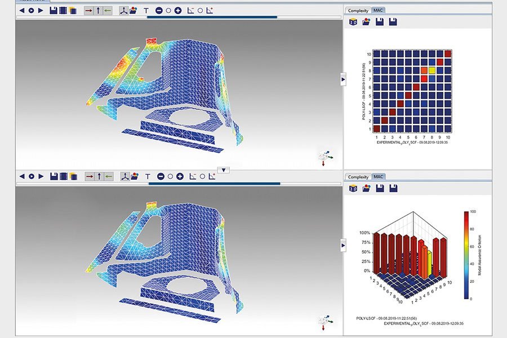Toggle the green left arrow direction button
507x338 pixels.
click(107, 10)
